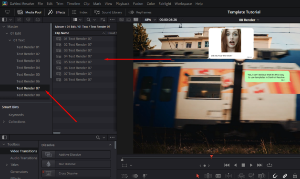Open the Workspace menu
This screenshot has height=179, width=300.
coord(183,4)
